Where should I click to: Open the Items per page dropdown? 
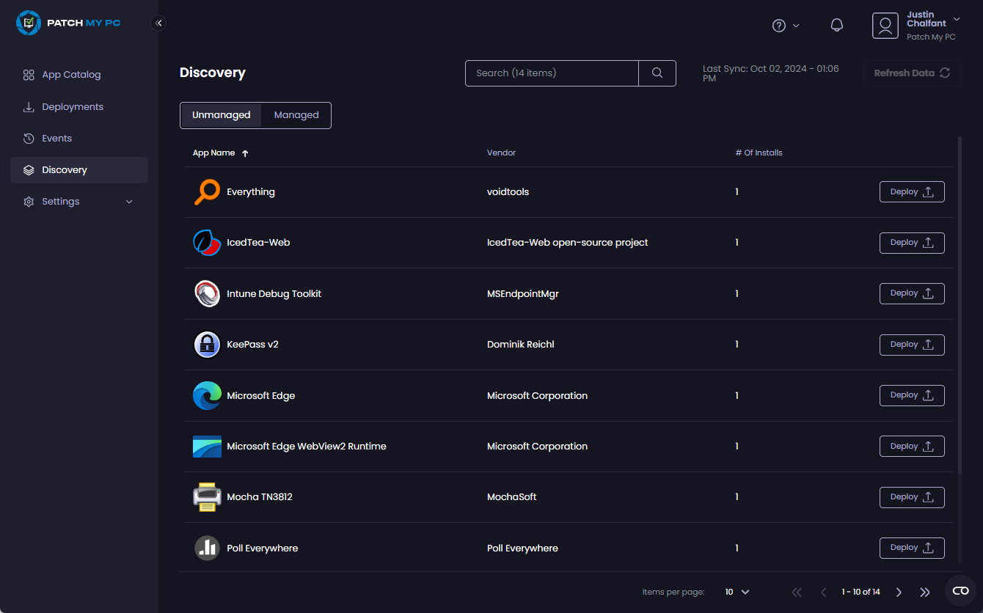[x=736, y=592]
